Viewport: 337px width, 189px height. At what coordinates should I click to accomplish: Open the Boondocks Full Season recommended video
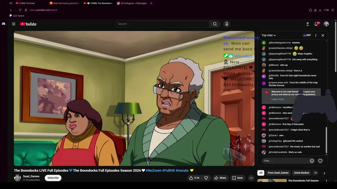(x=303, y=181)
